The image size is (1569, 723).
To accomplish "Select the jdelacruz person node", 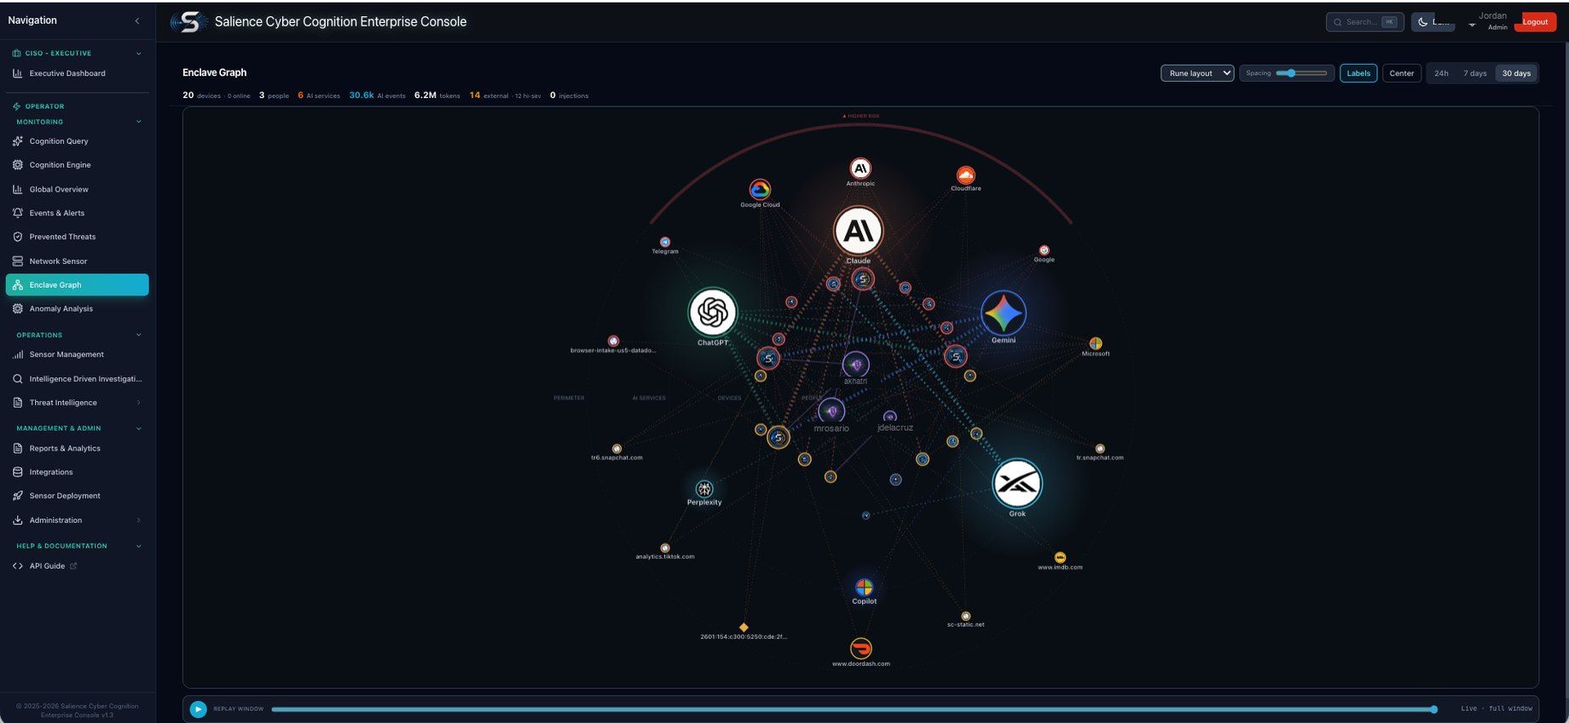I will coord(890,416).
